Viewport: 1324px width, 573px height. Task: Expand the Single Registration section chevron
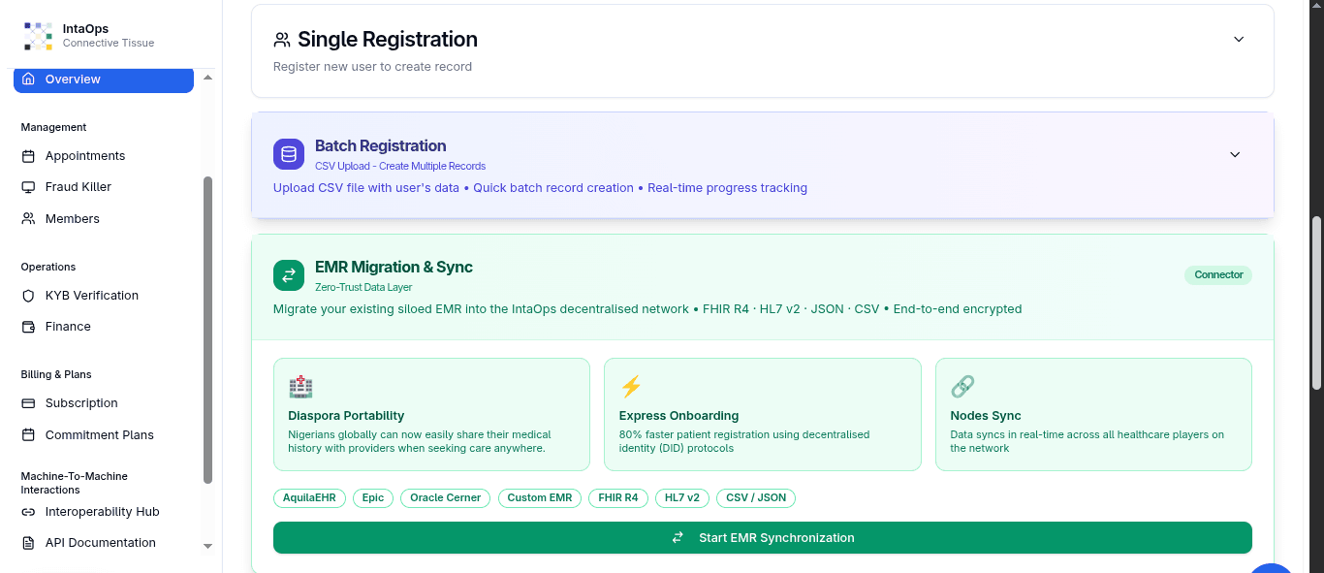coord(1238,40)
